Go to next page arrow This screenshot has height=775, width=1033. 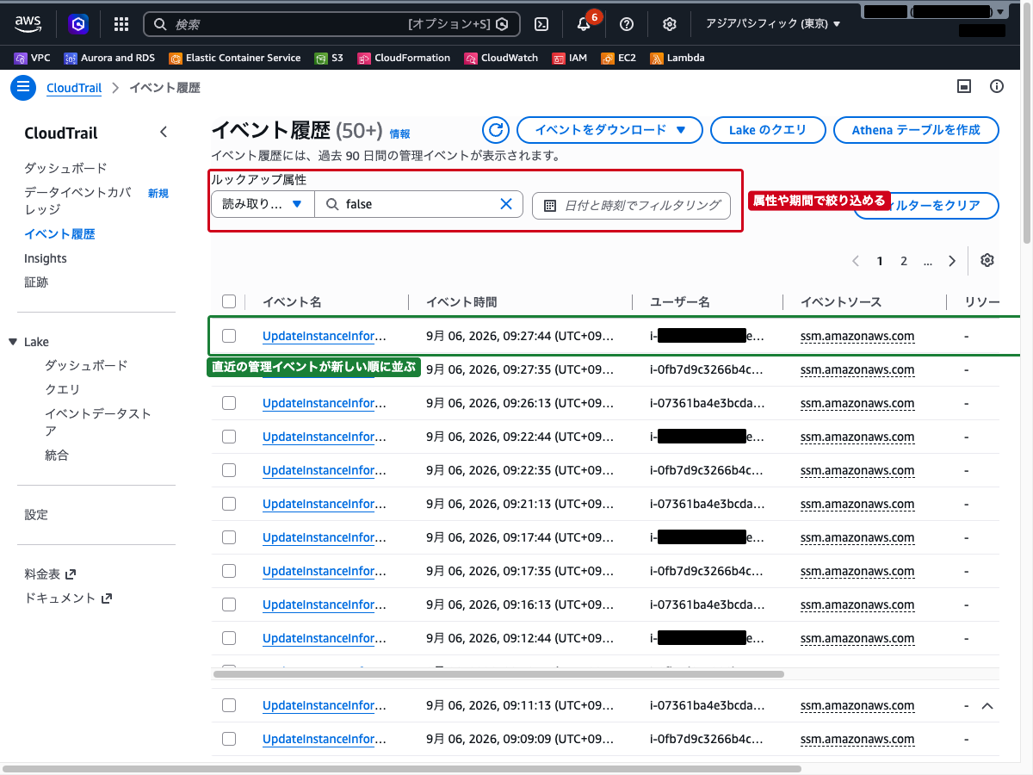[x=952, y=261]
